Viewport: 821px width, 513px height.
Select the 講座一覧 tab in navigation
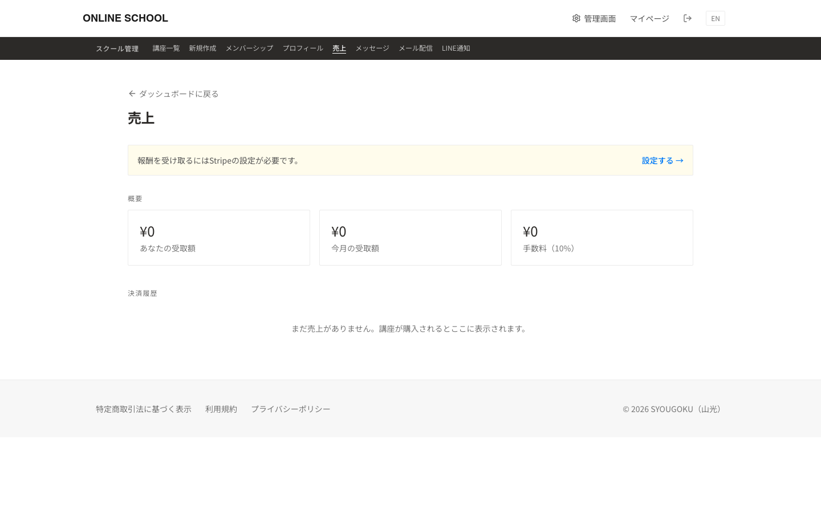[x=166, y=48]
